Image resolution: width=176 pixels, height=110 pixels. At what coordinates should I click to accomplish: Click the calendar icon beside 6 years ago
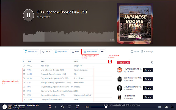(142, 52)
